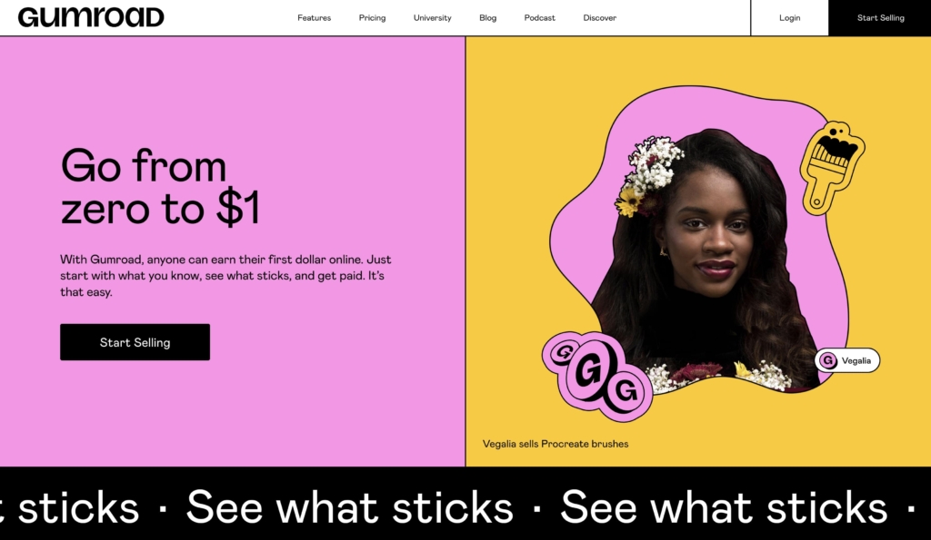Click the Login button
This screenshot has width=931, height=540.
point(790,18)
